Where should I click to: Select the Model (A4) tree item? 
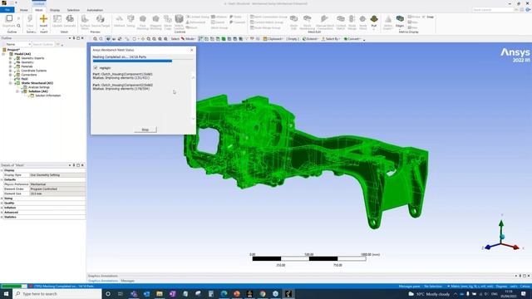coord(22,54)
